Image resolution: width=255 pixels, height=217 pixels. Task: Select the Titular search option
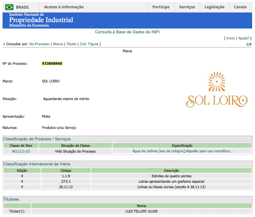[71, 44]
